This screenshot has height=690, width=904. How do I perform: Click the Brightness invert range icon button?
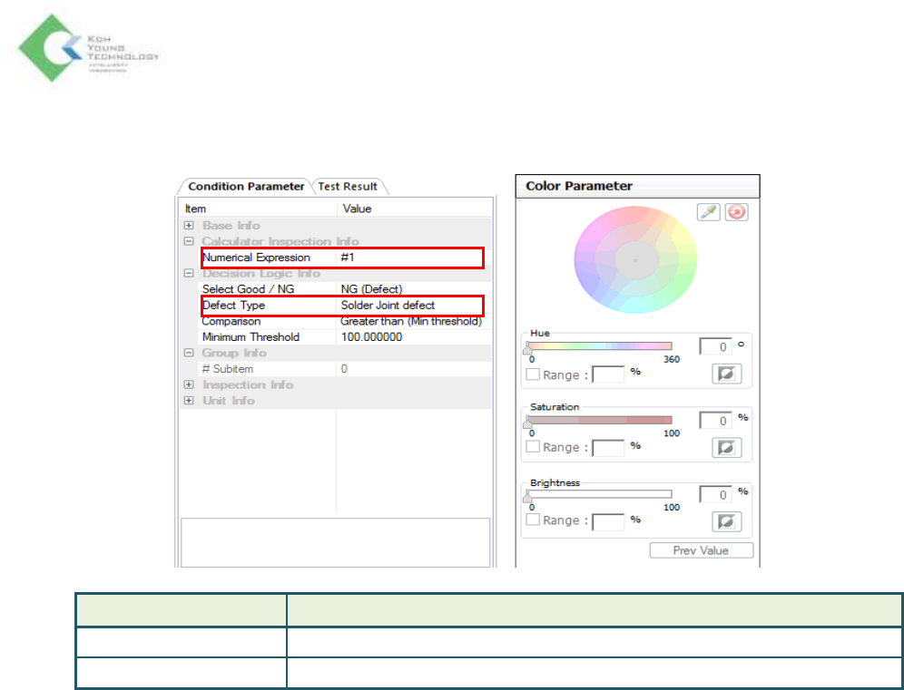click(726, 521)
